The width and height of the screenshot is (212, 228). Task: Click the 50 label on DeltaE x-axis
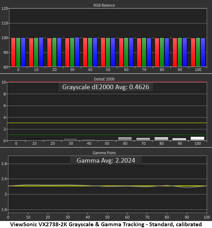tap(107, 143)
